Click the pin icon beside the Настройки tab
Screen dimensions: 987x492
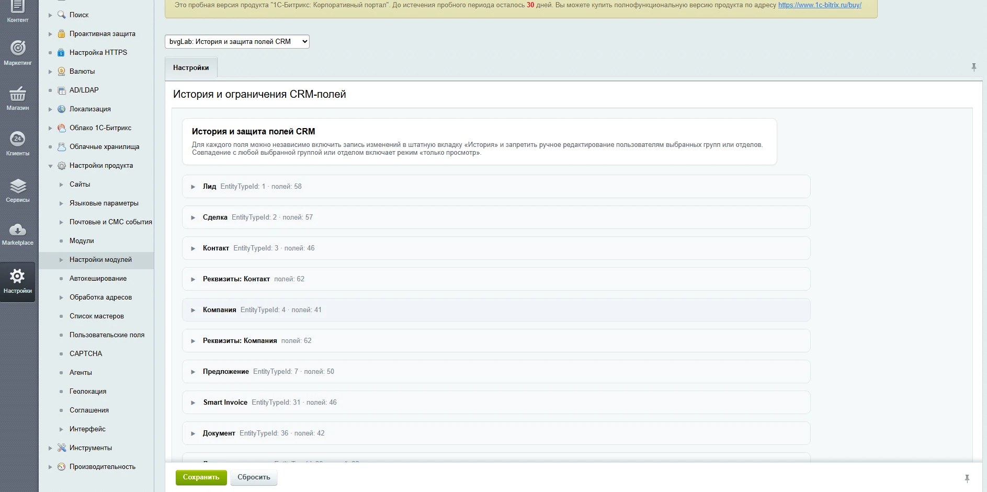click(x=973, y=67)
